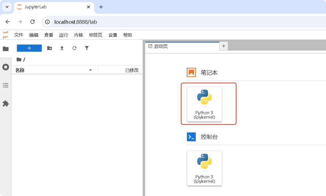Sort files by 名称 column header
Screen dimensions: 326x196
click(54, 70)
